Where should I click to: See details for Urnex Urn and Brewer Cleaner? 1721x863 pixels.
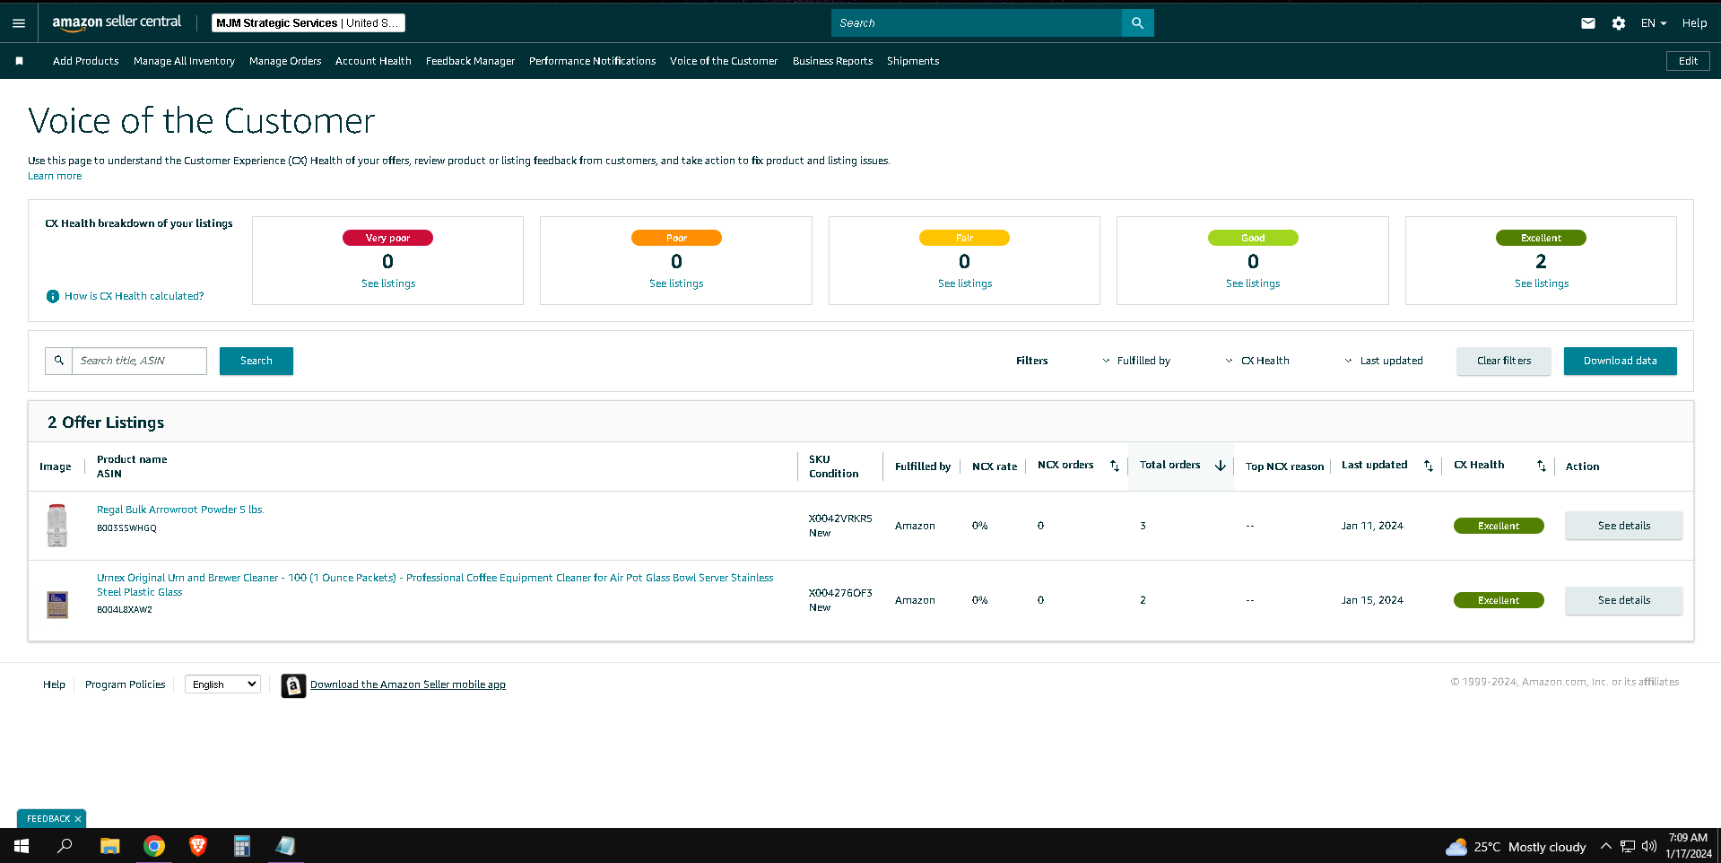pos(1623,600)
